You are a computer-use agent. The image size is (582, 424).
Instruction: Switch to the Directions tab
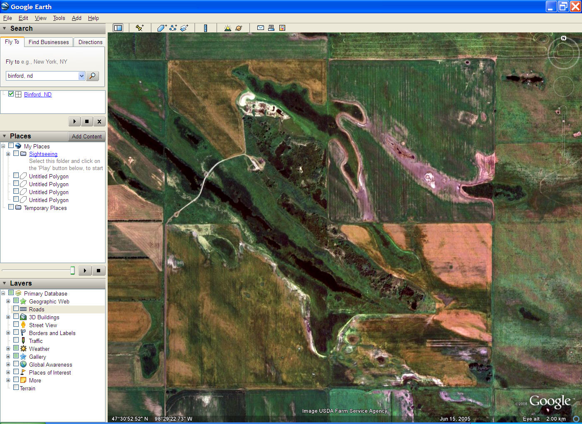pos(90,42)
